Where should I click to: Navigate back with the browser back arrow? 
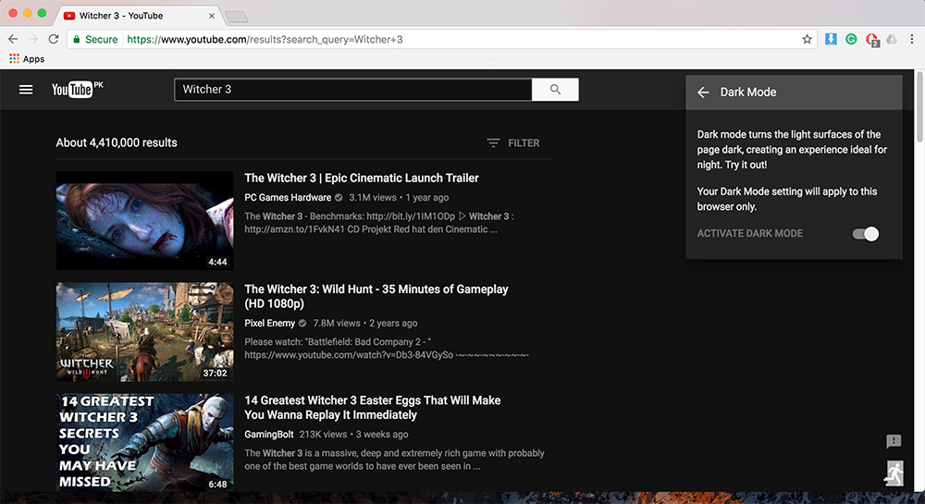tap(13, 39)
